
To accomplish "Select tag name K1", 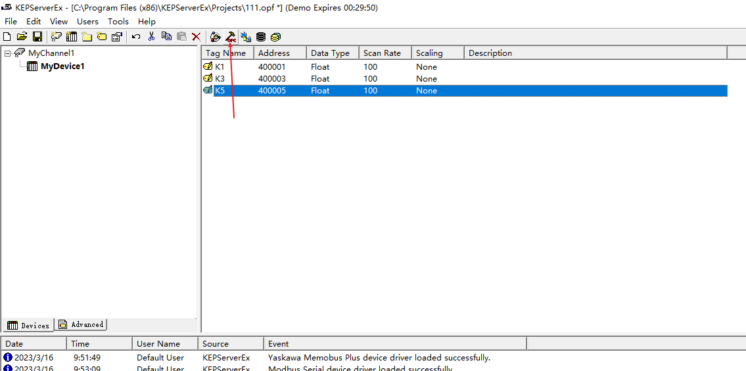I will click(x=220, y=66).
